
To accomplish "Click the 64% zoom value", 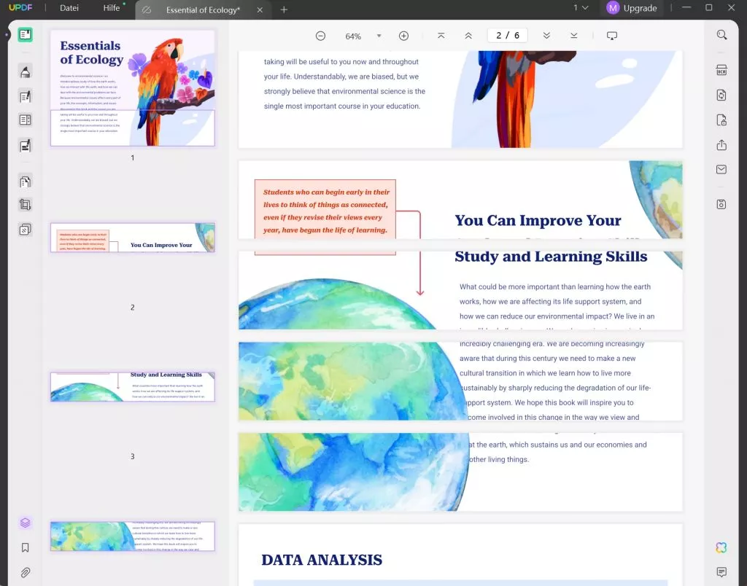I will 353,36.
